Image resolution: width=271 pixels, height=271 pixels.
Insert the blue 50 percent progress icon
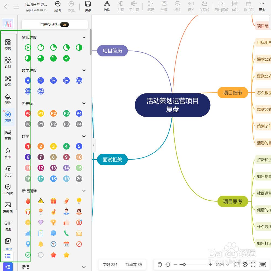pyautogui.click(x=66, y=80)
